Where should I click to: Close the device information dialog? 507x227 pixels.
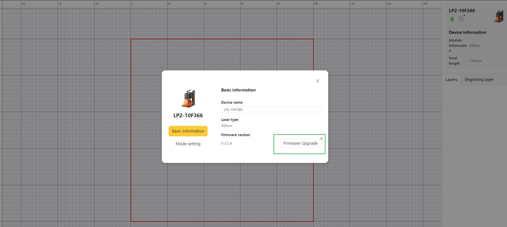[318, 81]
